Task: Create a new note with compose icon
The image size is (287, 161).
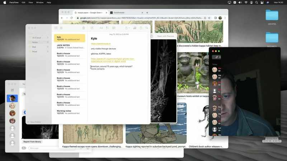Action: coord(92,28)
